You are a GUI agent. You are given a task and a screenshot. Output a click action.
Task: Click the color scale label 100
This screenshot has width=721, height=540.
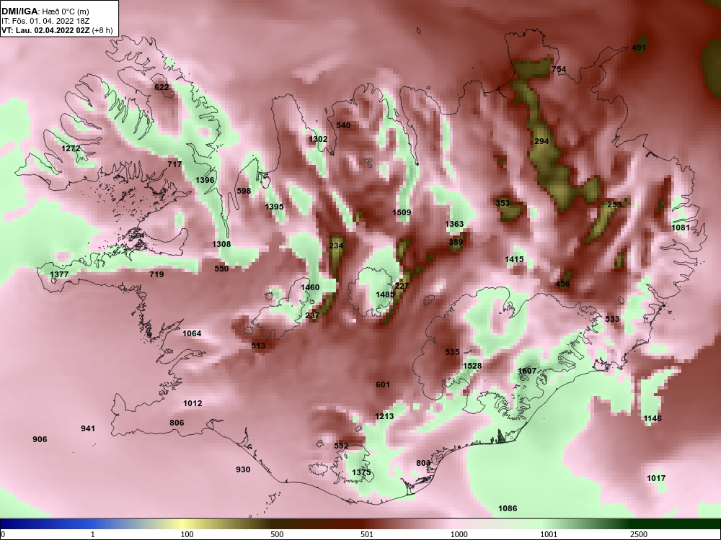click(x=187, y=534)
